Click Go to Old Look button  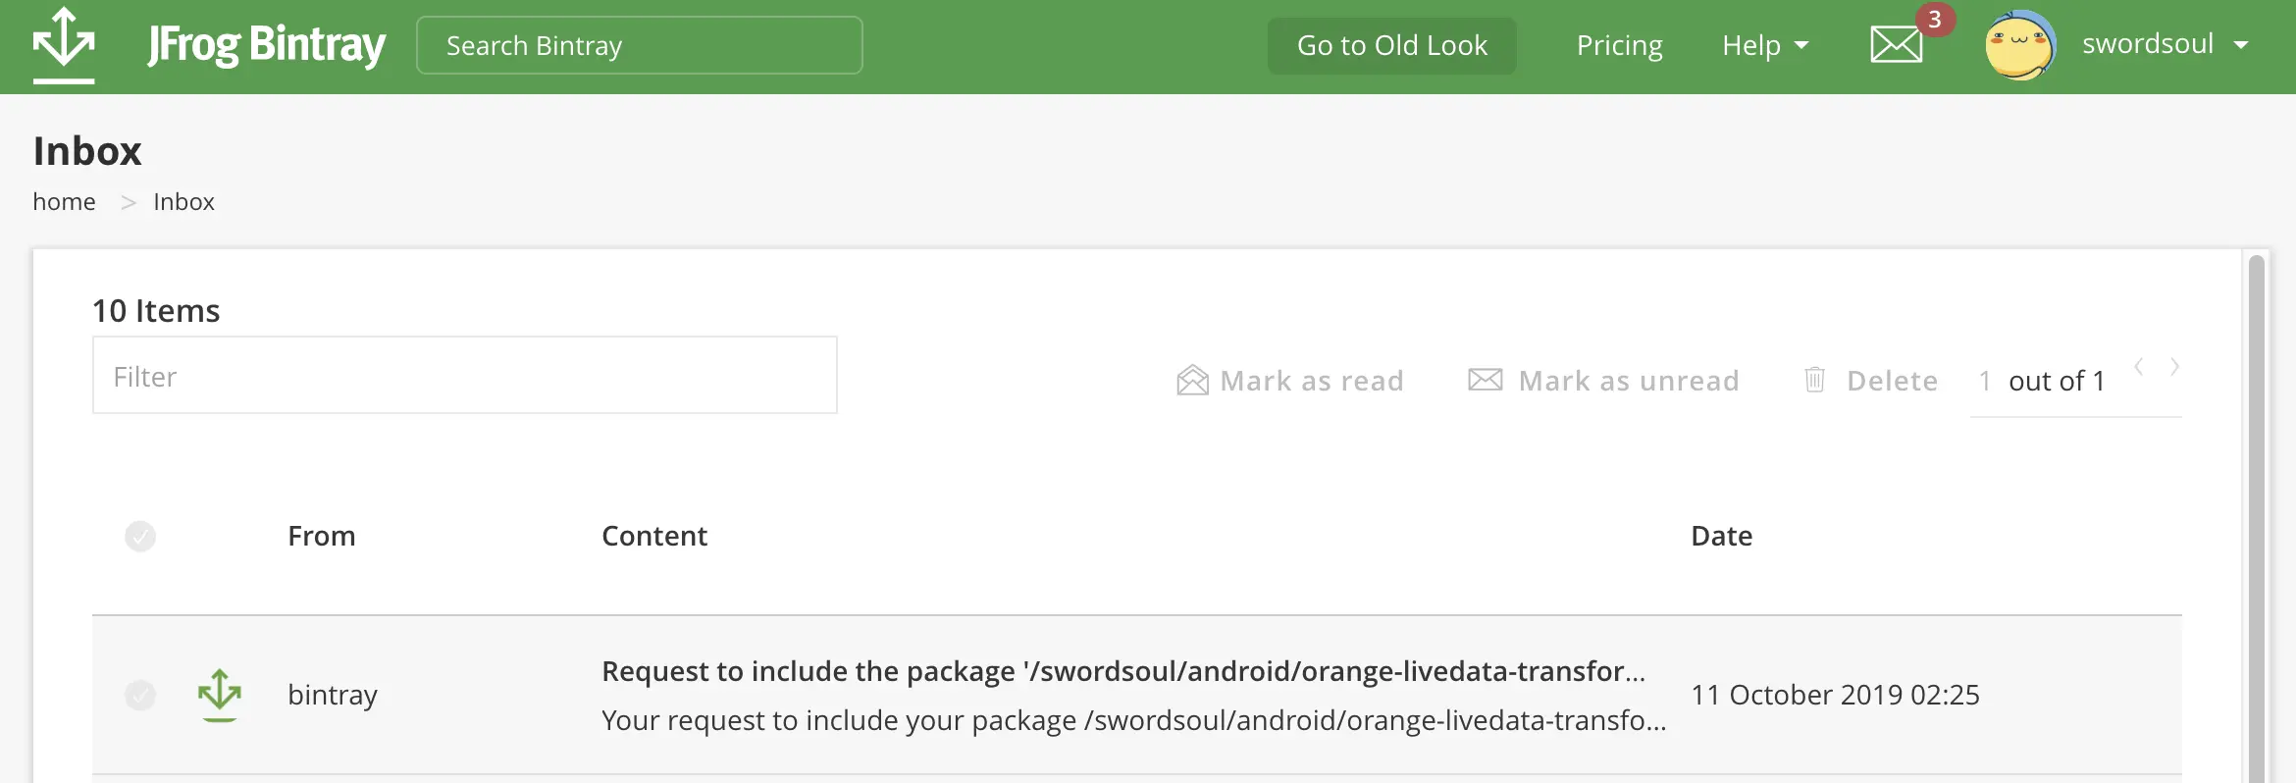tap(1391, 45)
